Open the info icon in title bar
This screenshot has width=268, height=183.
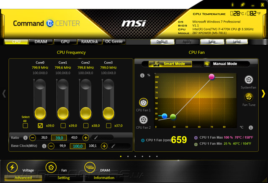(x=232, y=5)
